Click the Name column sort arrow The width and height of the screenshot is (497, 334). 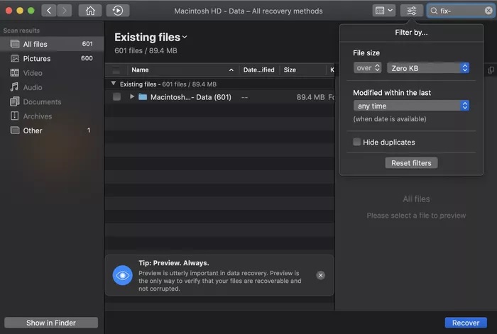click(x=231, y=70)
